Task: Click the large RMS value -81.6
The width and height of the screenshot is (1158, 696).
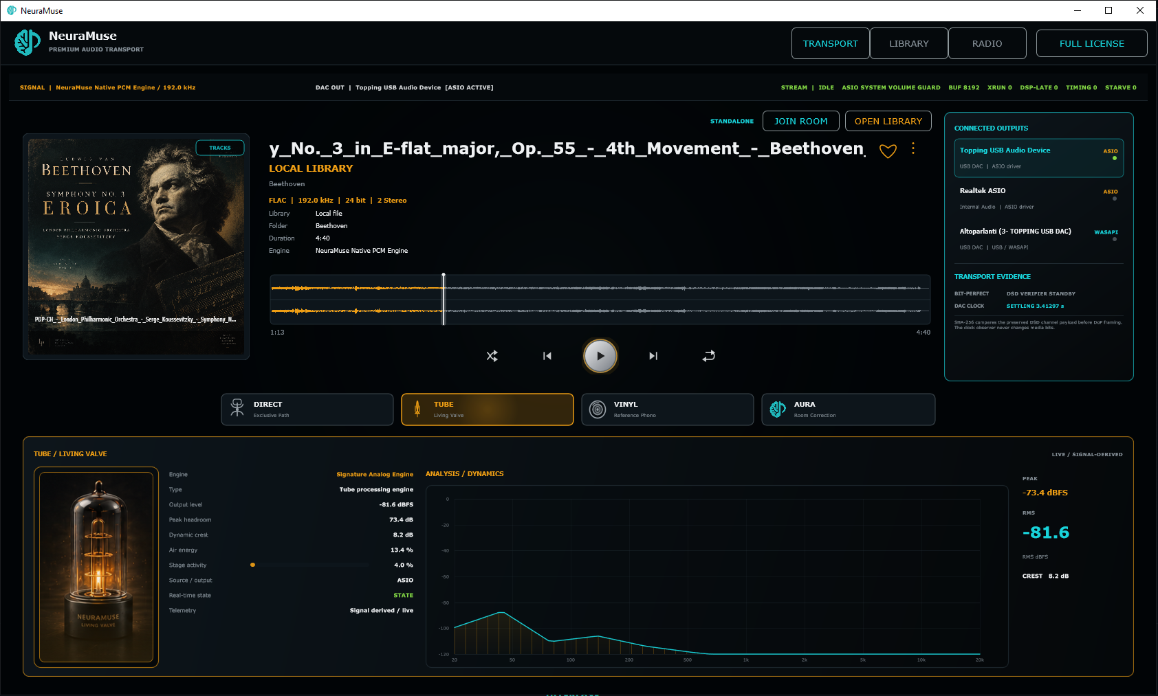Action: point(1046,532)
